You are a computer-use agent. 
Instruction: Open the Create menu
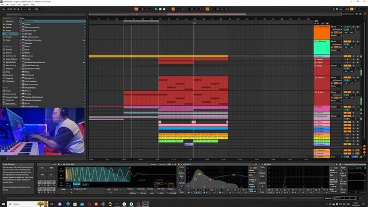[13, 5]
